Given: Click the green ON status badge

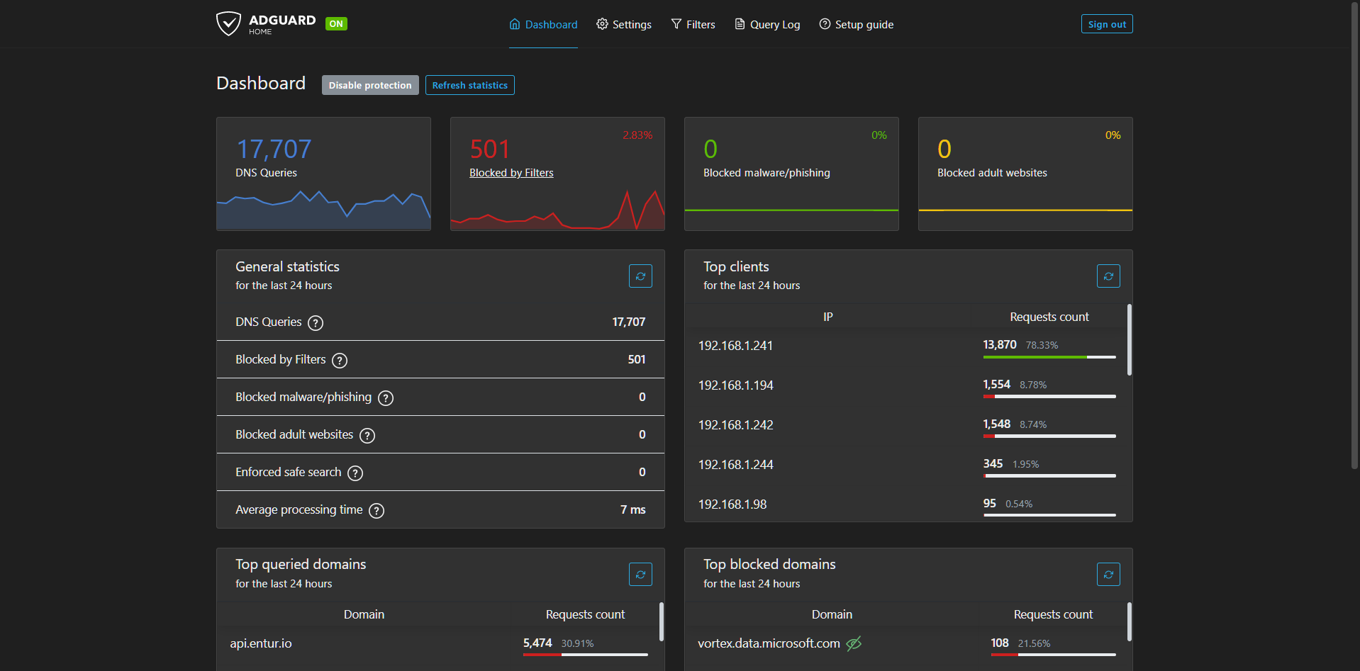Looking at the screenshot, I should pyautogui.click(x=336, y=24).
